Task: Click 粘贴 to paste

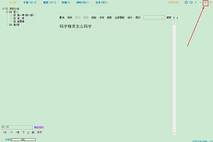Action: [94, 17]
